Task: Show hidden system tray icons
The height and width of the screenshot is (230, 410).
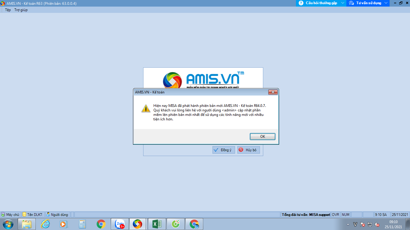Action: (x=348, y=224)
